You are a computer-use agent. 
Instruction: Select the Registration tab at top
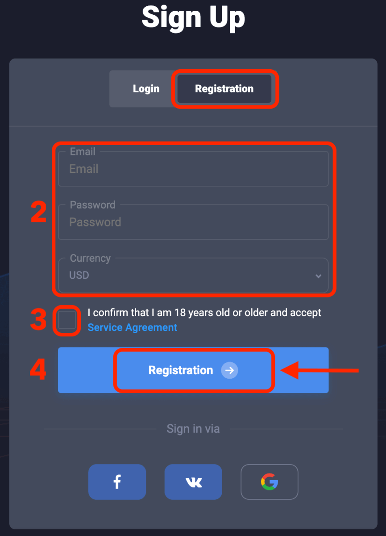tap(224, 88)
